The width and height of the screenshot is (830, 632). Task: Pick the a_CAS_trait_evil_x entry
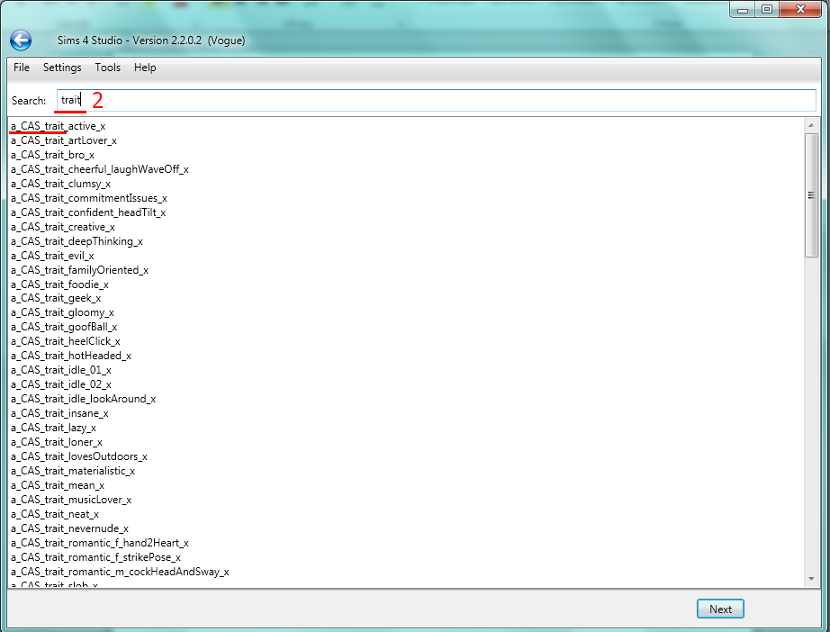coord(52,256)
